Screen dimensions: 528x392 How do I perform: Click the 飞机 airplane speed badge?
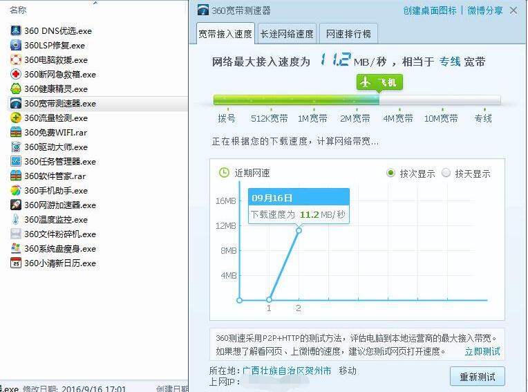click(x=379, y=82)
